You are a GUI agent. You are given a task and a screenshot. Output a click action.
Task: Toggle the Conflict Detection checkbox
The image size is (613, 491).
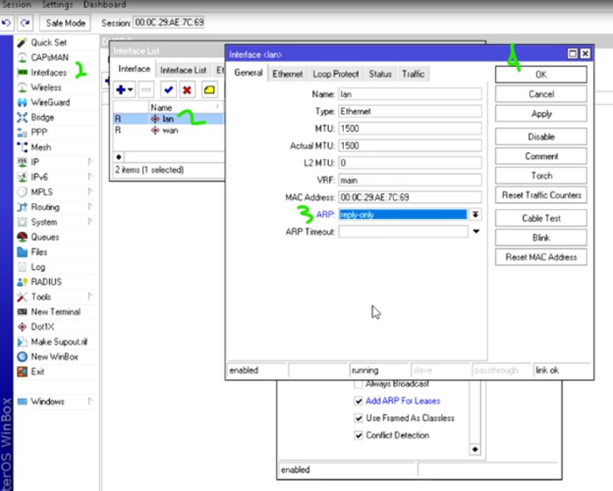click(358, 435)
